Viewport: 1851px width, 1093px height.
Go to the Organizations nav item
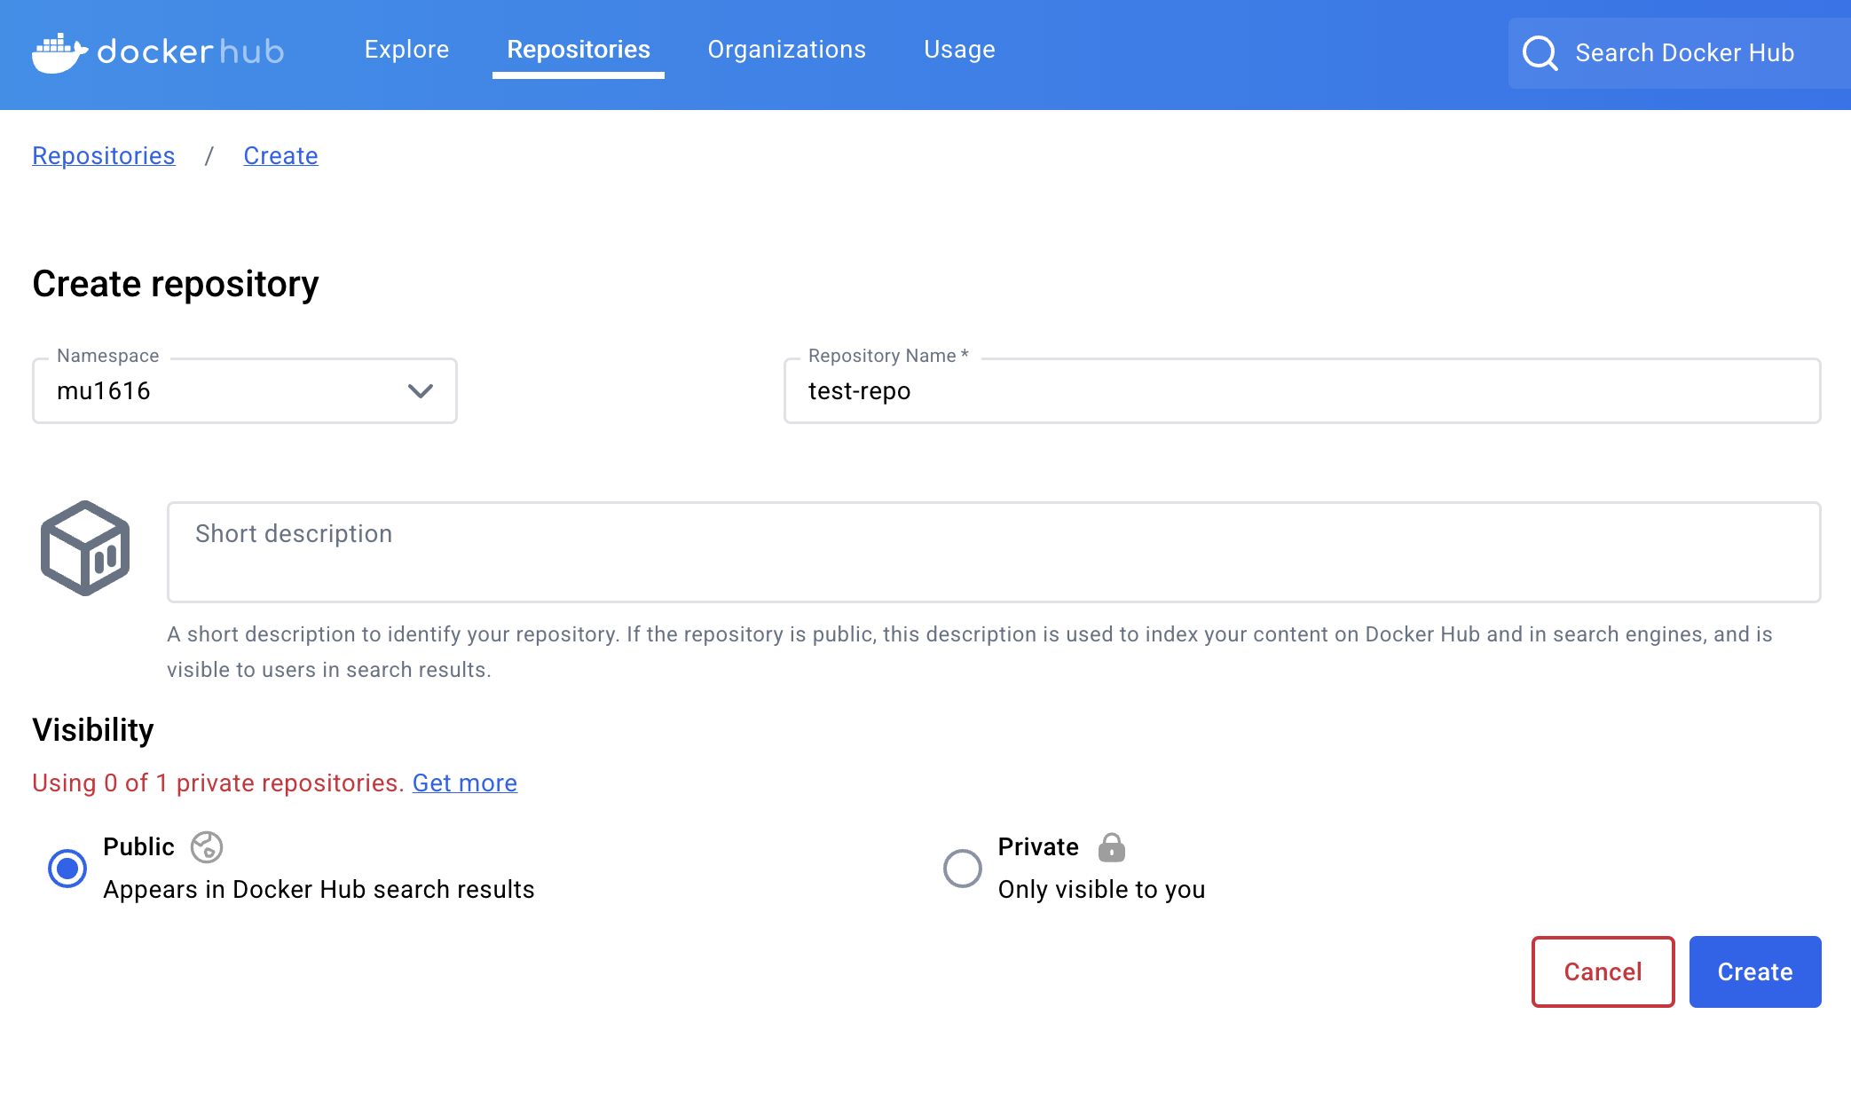(x=786, y=50)
